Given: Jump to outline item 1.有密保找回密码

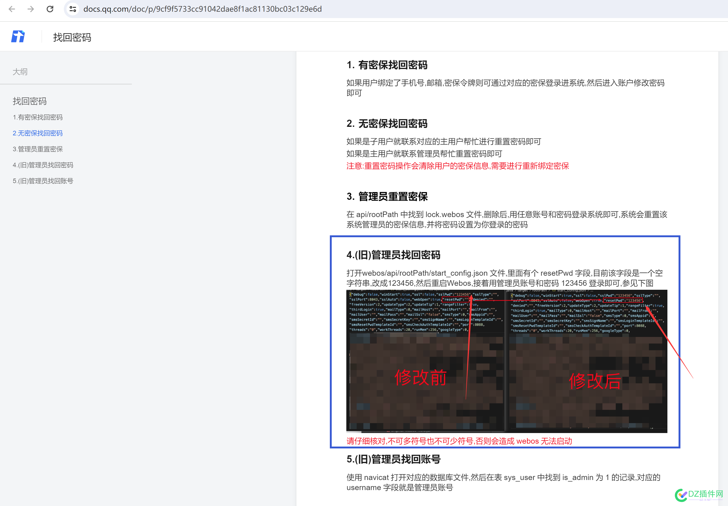Looking at the screenshot, I should coord(37,117).
